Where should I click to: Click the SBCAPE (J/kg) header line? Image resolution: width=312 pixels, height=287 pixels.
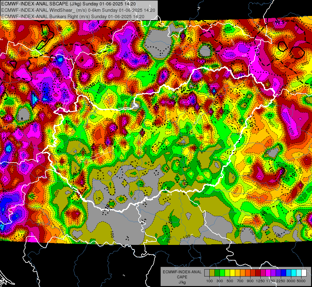(x=69, y=4)
